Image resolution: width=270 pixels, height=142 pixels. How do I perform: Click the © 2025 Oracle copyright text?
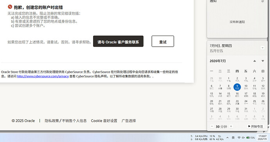point(23,120)
